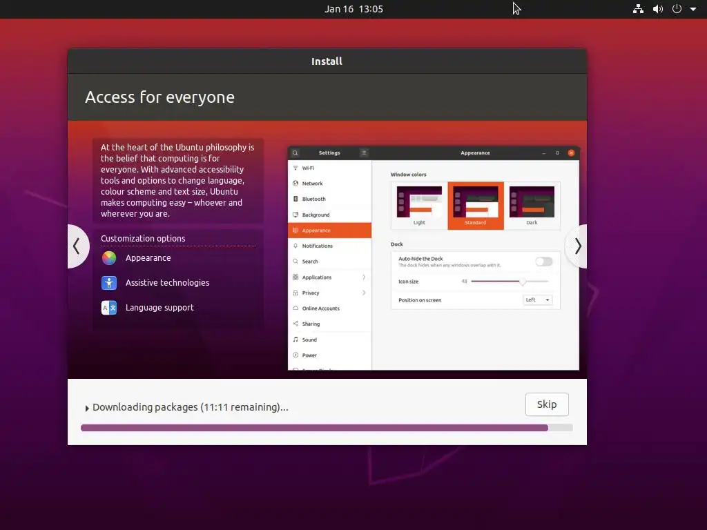
Task: Maximize the Settings Appearance window
Action: click(557, 153)
